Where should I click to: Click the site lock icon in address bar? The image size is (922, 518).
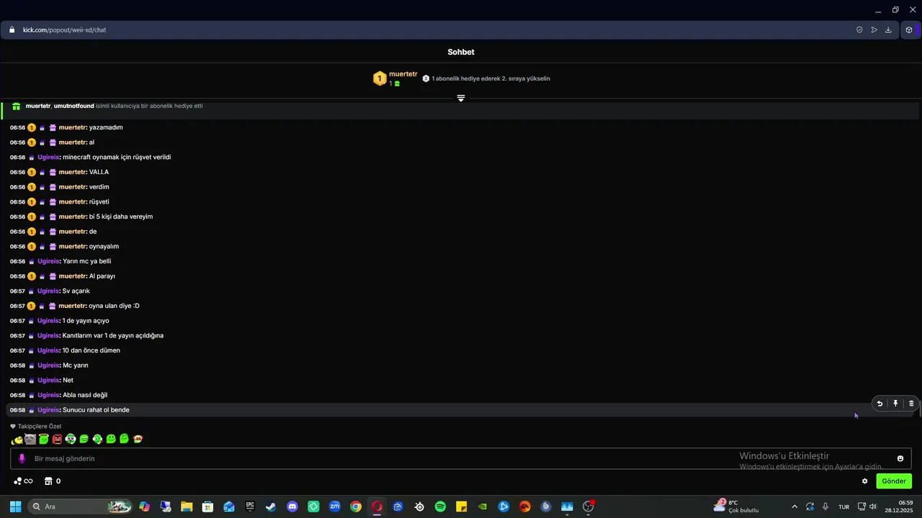tap(12, 30)
